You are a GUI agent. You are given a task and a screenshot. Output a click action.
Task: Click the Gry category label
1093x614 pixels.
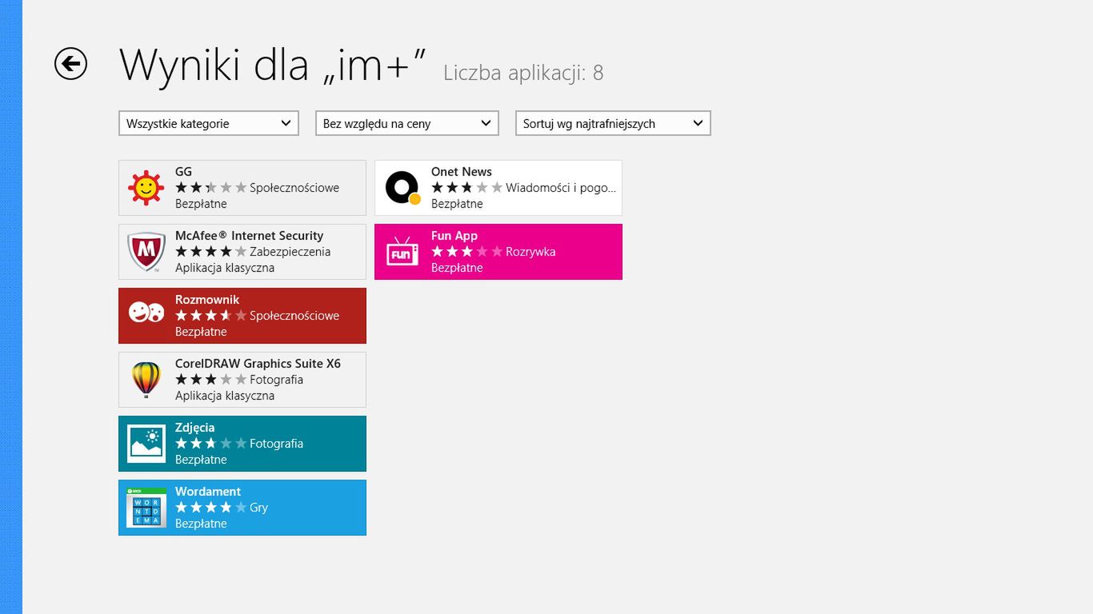[258, 508]
